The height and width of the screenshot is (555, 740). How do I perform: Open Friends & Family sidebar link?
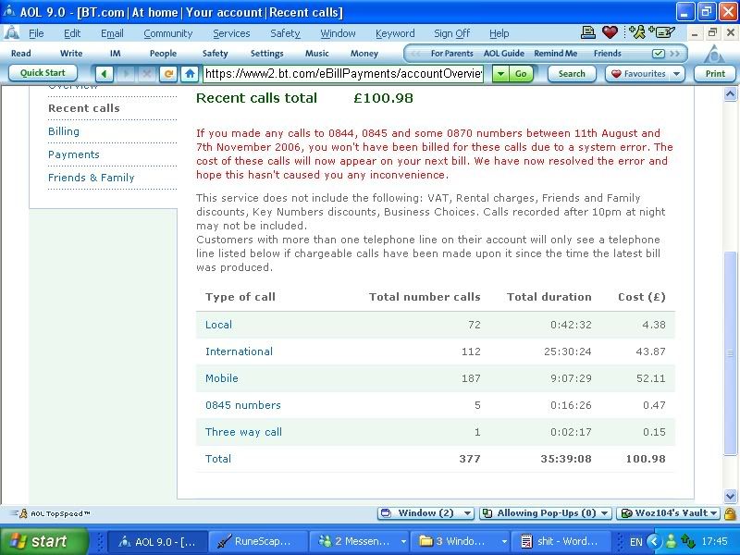click(91, 178)
